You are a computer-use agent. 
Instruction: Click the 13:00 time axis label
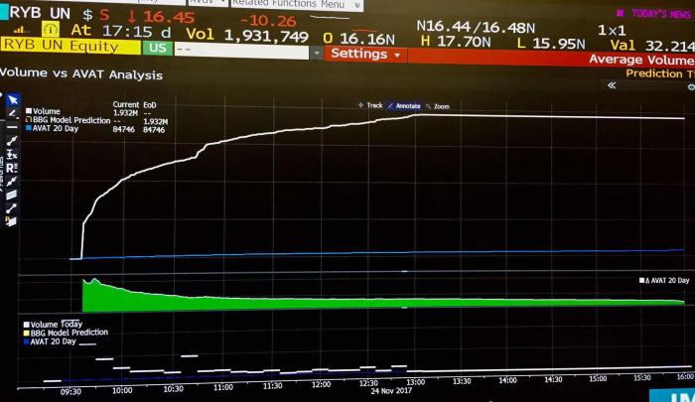click(x=416, y=382)
